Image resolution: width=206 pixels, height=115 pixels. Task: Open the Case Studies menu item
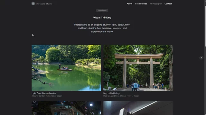point(141,4)
